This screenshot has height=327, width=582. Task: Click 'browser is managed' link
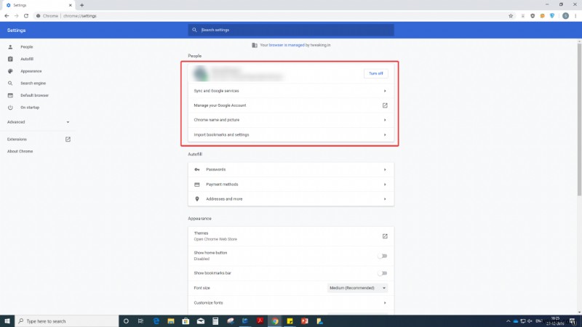pyautogui.click(x=287, y=45)
